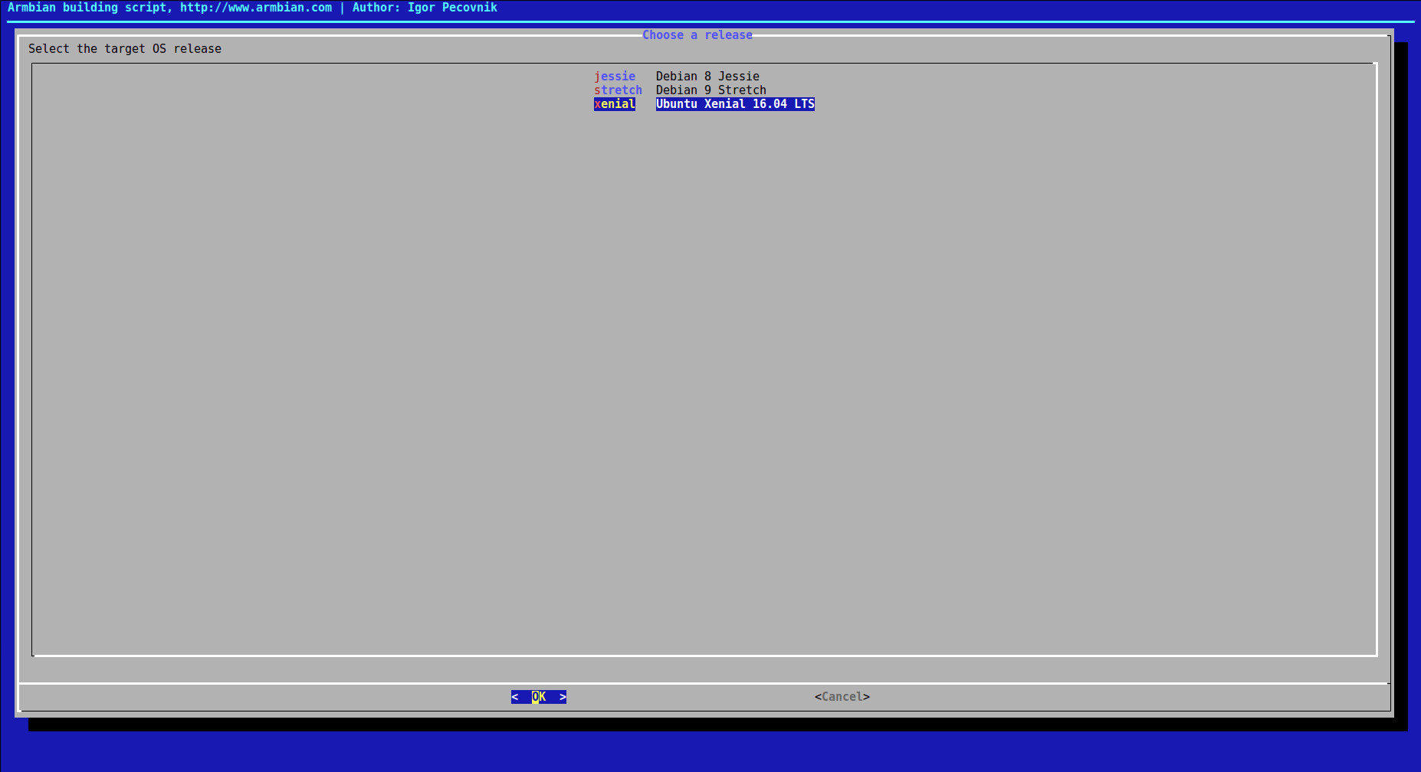Viewport: 1421px width, 772px height.
Task: Click the Debian 8 Jessie description
Action: 707,77
